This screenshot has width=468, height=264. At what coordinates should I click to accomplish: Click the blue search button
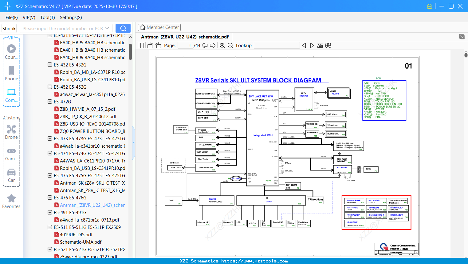pos(123,28)
